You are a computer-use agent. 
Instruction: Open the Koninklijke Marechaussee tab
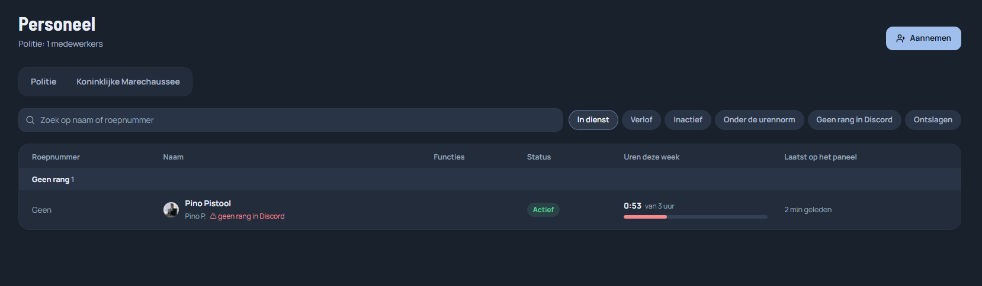pos(128,82)
